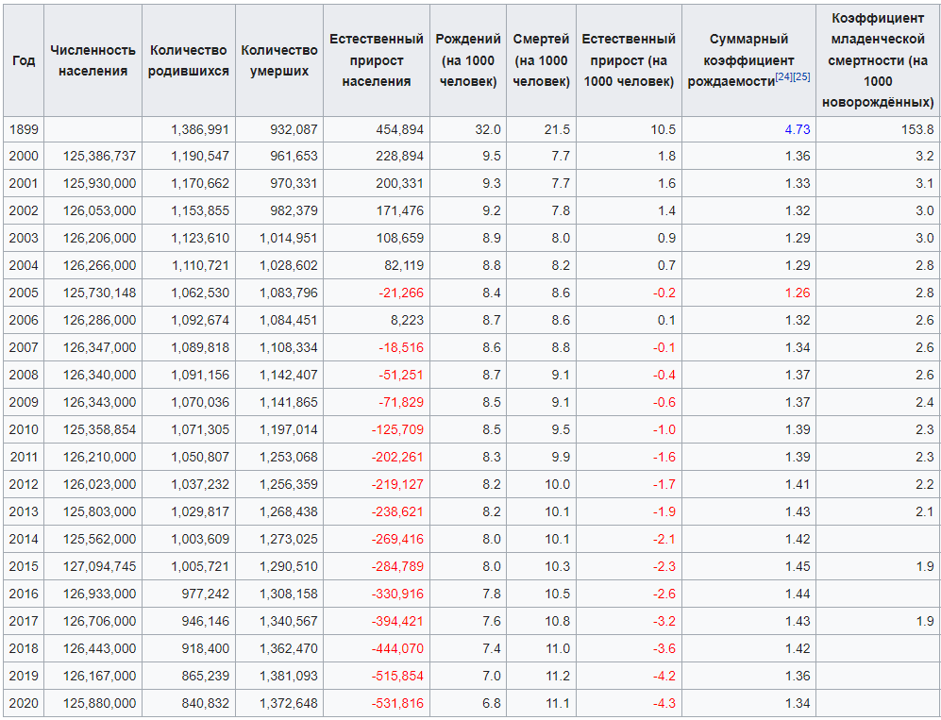Viewport: 941px width, 720px height.
Task: Click the red fertility rate 1.26
Action: [x=798, y=293]
